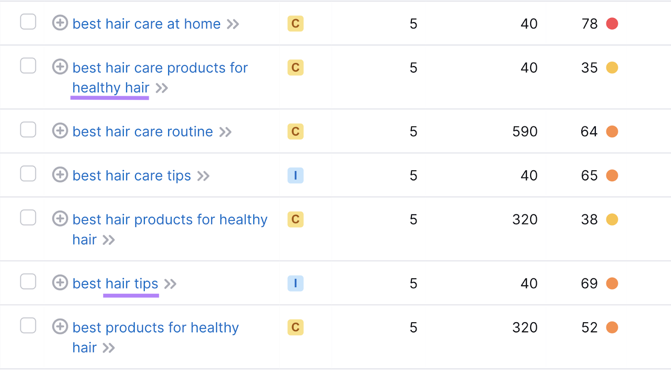This screenshot has height=370, width=671.
Task: Open the keyword 'best hair care at home'
Action: pyautogui.click(x=146, y=24)
